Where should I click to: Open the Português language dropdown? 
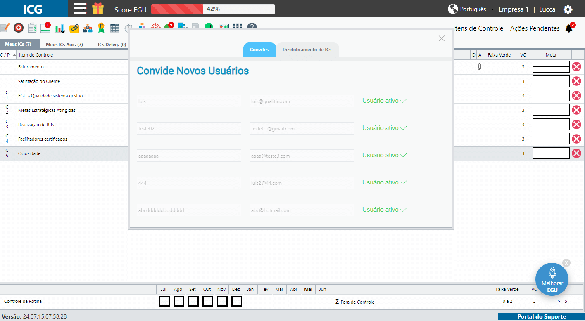[x=471, y=9]
